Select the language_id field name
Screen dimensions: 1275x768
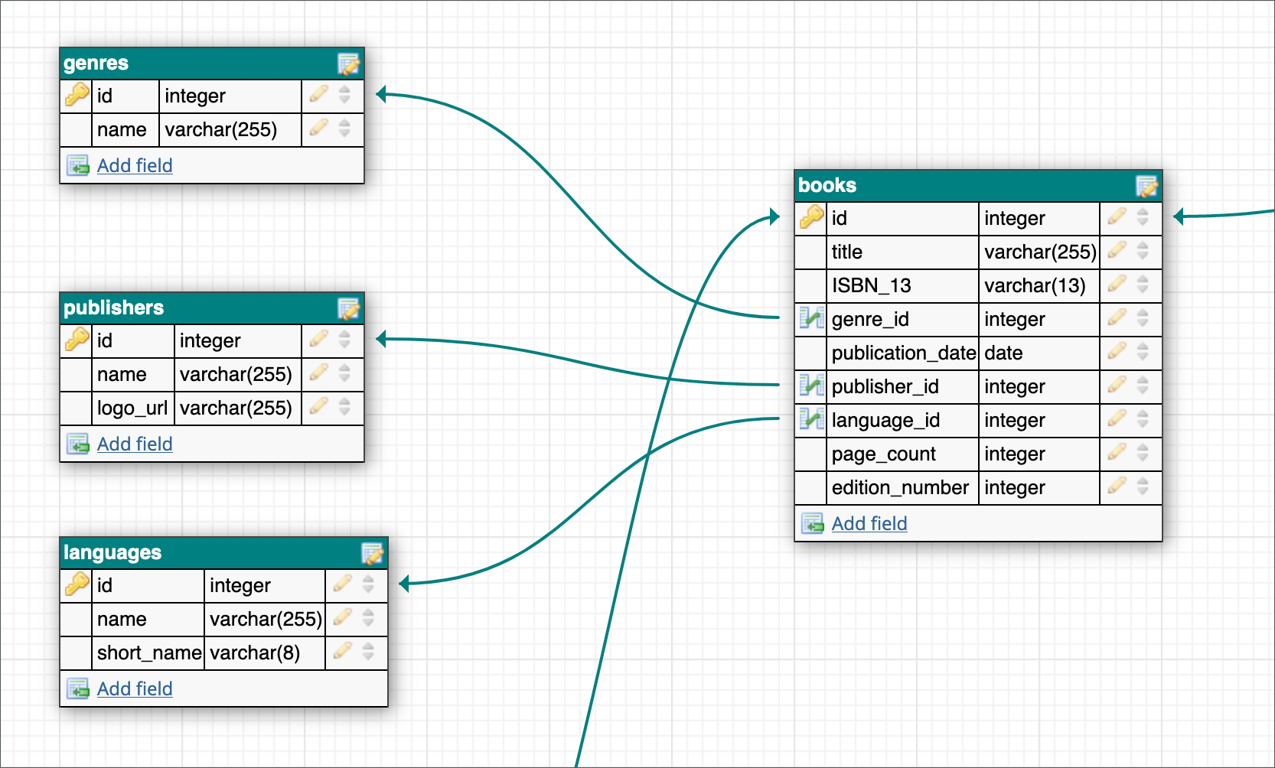coord(886,420)
